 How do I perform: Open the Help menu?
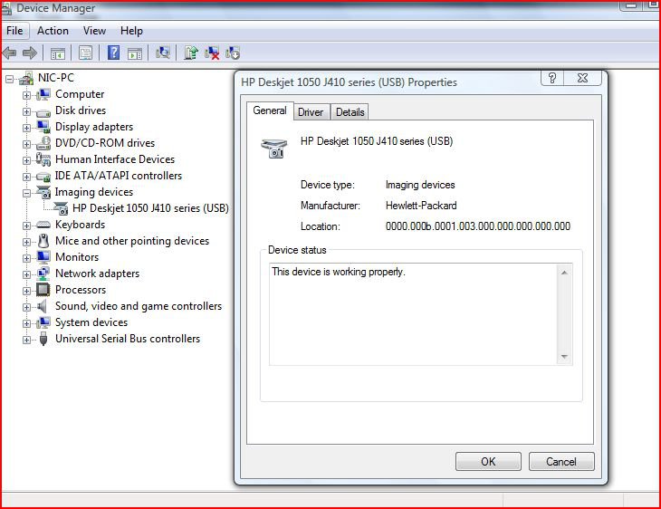[131, 31]
